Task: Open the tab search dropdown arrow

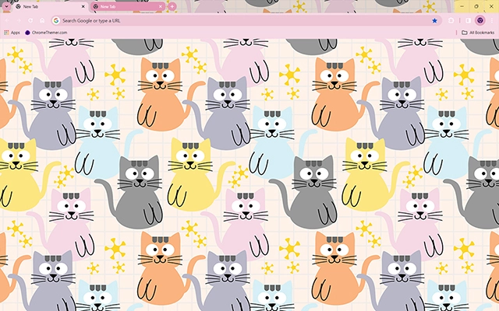Action: pos(6,6)
